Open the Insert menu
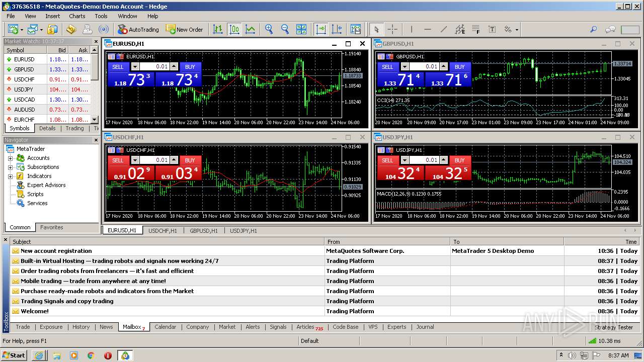This screenshot has width=644, height=362. tap(52, 16)
